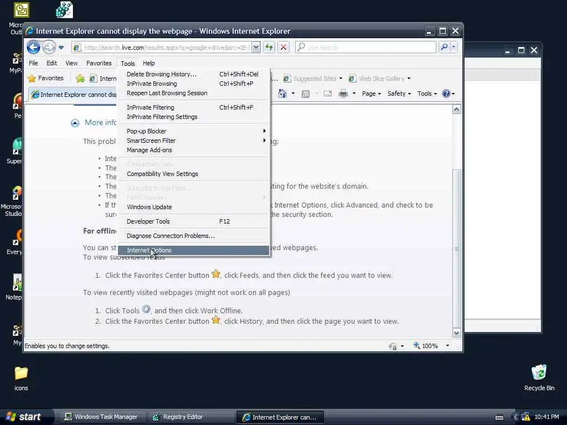The width and height of the screenshot is (567, 425).
Task: Click Internet Options menu entry
Action: click(x=193, y=250)
